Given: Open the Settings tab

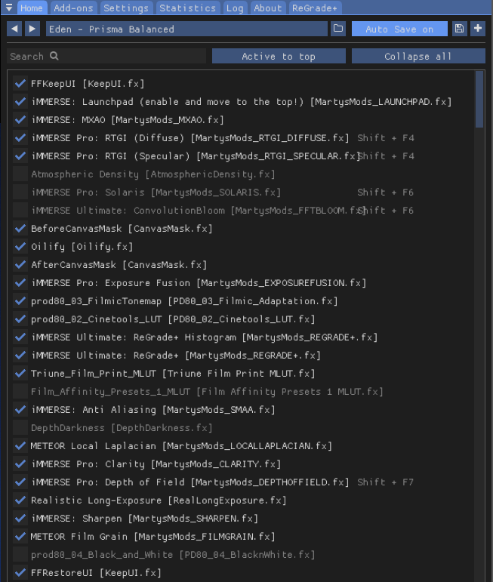Looking at the screenshot, I should tap(126, 8).
